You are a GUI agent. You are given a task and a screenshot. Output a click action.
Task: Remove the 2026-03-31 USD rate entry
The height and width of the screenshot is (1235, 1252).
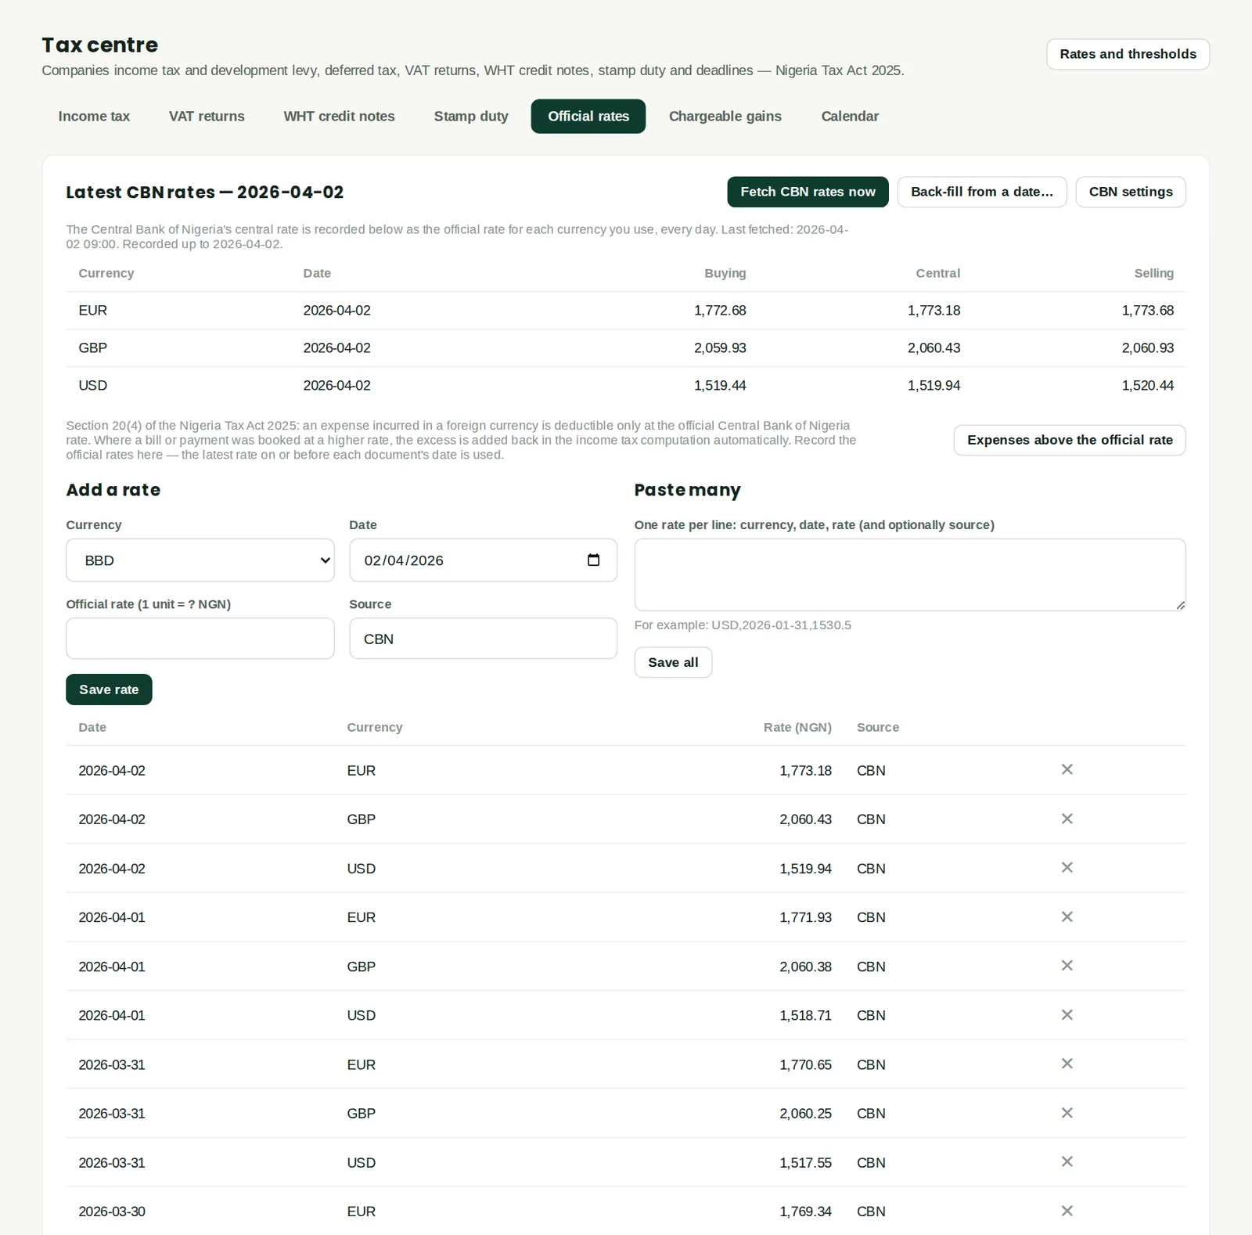point(1067,1161)
